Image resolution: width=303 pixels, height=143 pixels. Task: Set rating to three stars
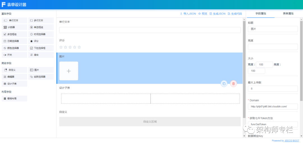point(70,47)
